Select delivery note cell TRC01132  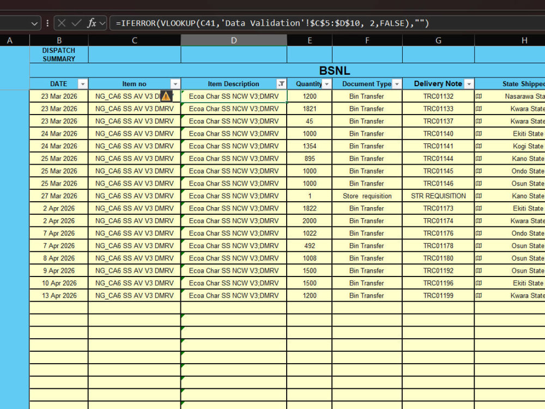click(x=439, y=97)
